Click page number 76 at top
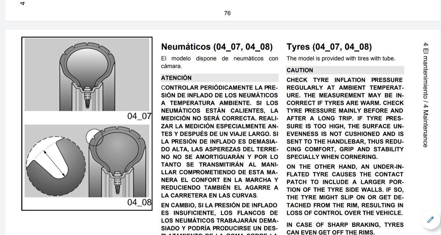The height and width of the screenshot is (235, 441). pos(227,13)
